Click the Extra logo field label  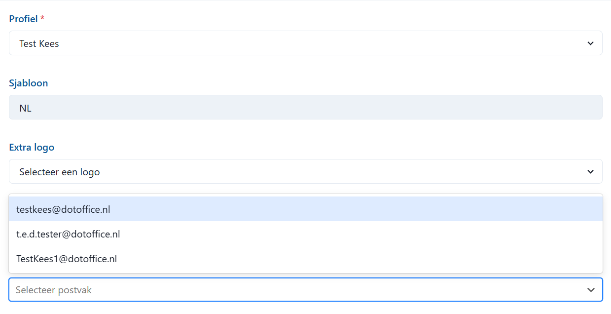click(x=32, y=147)
